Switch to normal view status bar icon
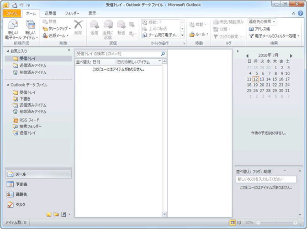Viewport: 307px width, 229px height. [x=233, y=223]
